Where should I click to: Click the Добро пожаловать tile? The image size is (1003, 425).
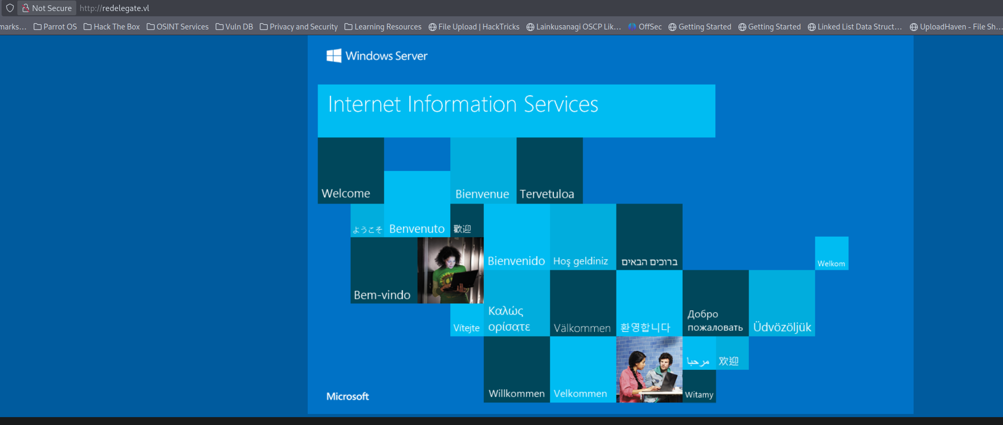[x=715, y=303]
